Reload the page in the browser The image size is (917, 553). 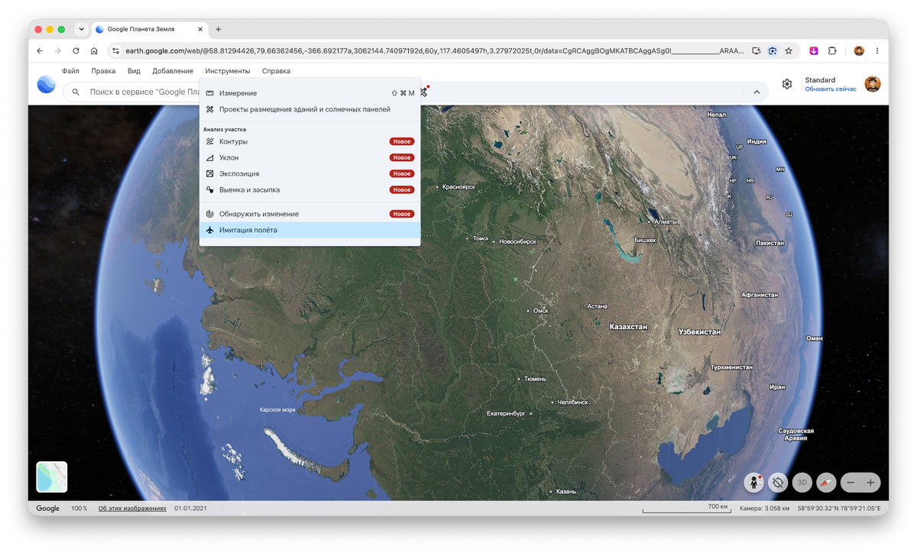[76, 51]
